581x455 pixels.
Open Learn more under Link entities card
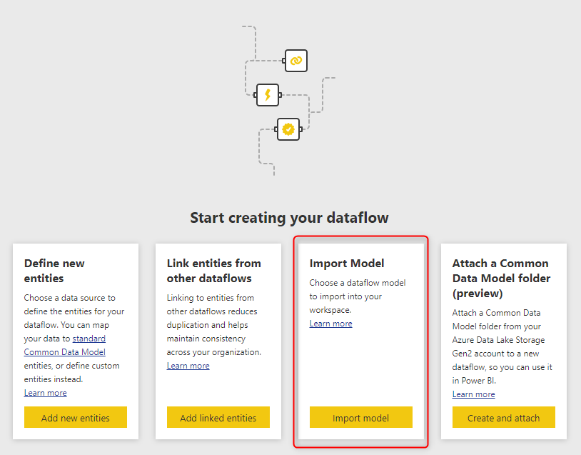click(x=188, y=366)
